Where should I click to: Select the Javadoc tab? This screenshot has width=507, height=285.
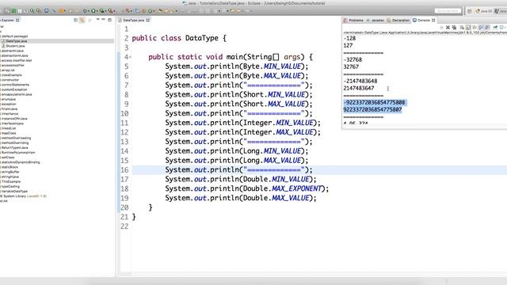pyautogui.click(x=375, y=20)
